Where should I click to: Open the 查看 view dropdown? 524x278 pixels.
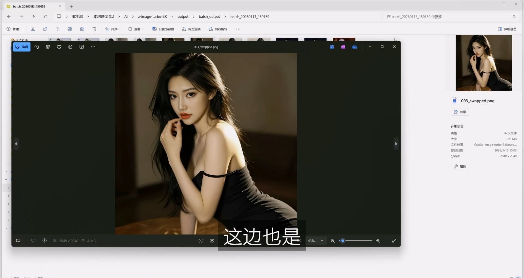pos(136,29)
